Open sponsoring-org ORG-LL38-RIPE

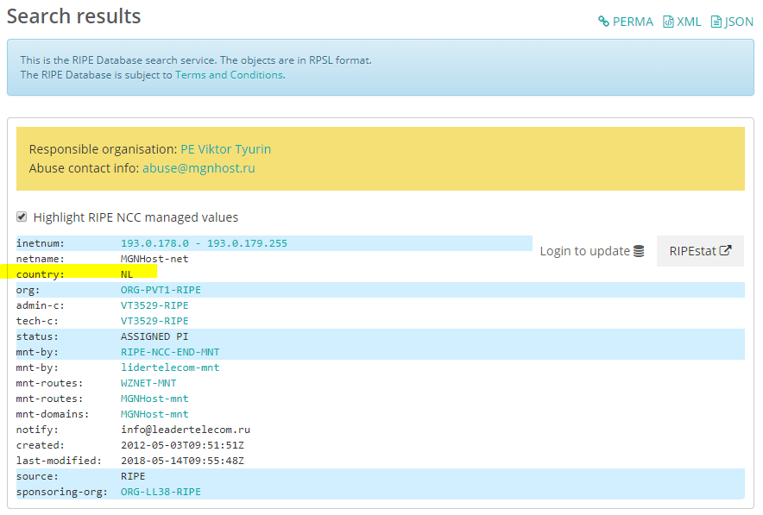[x=161, y=493]
